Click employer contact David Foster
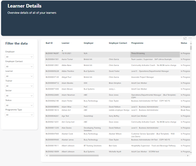This screenshot has width=196, height=166. tap(114, 71)
